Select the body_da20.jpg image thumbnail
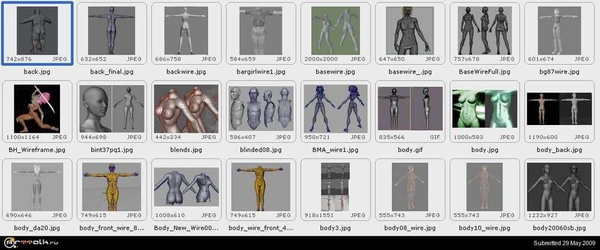This screenshot has height=250, width=600. pyautogui.click(x=37, y=187)
